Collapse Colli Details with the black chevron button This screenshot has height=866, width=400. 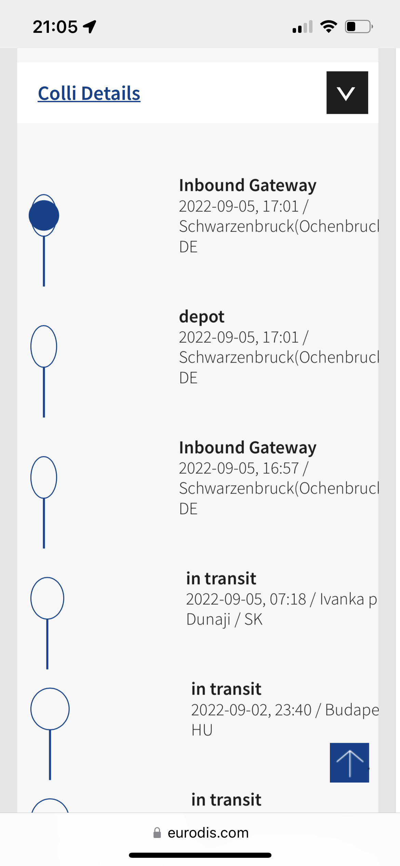click(x=347, y=93)
